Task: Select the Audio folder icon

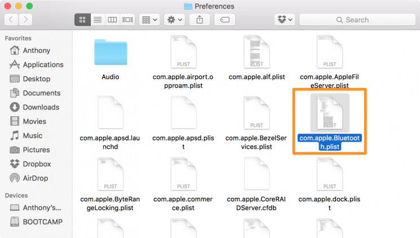Action: (x=110, y=52)
